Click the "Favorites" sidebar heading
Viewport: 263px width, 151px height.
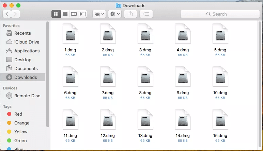tap(11, 26)
